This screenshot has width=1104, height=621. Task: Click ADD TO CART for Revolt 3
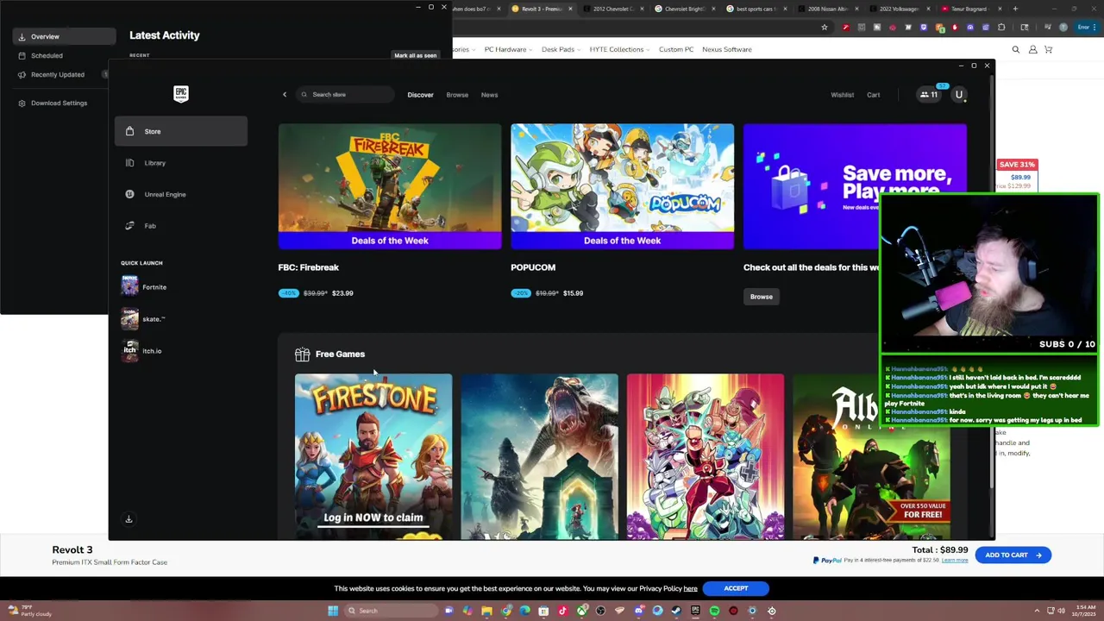(1013, 555)
